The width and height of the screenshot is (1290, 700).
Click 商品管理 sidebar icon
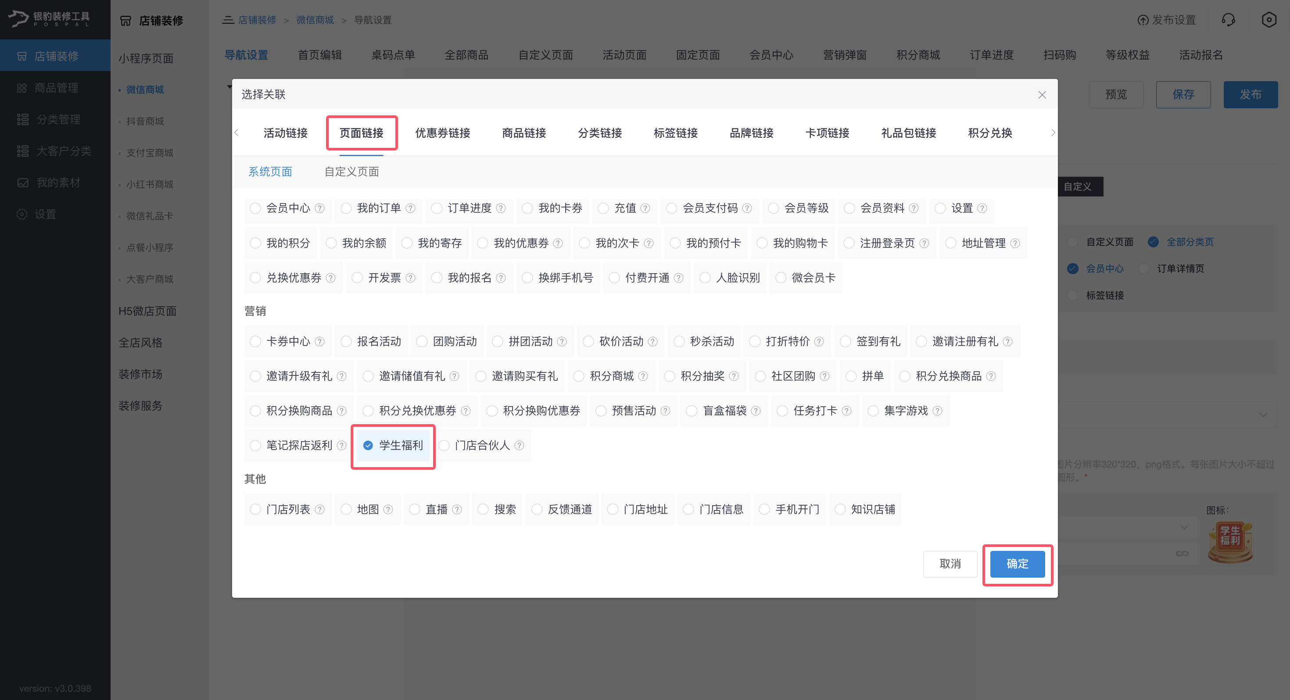tap(21, 88)
